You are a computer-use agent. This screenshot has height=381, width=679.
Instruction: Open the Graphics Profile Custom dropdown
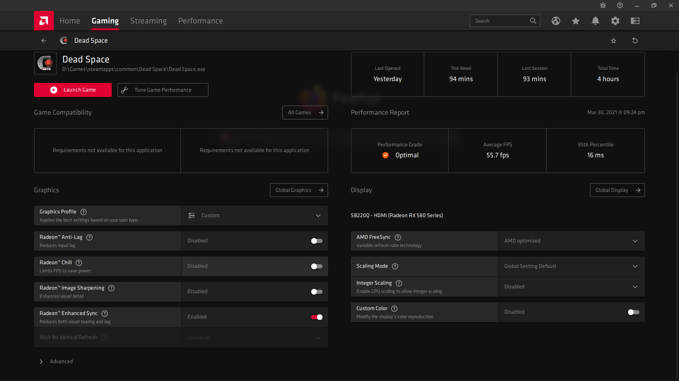[255, 216]
